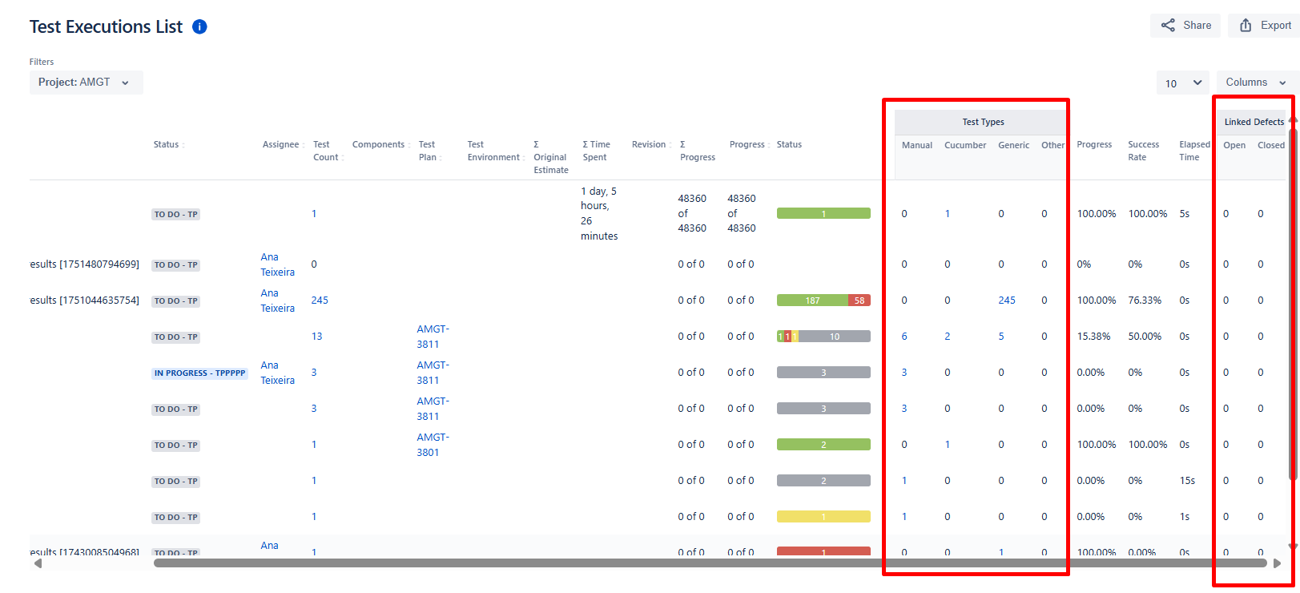Click the Success Rate column header
Viewport: 1300px width, 593px height.
click(1143, 151)
